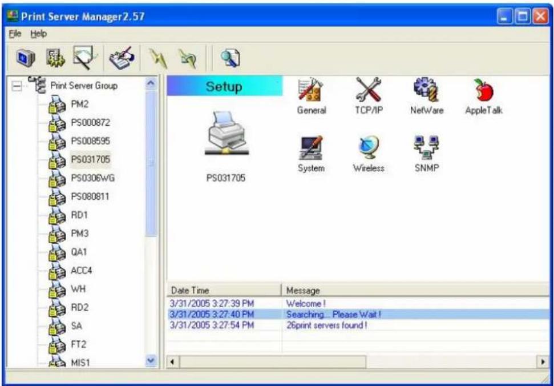Open the SNMP network icon
The height and width of the screenshot is (386, 554).
coord(426,148)
